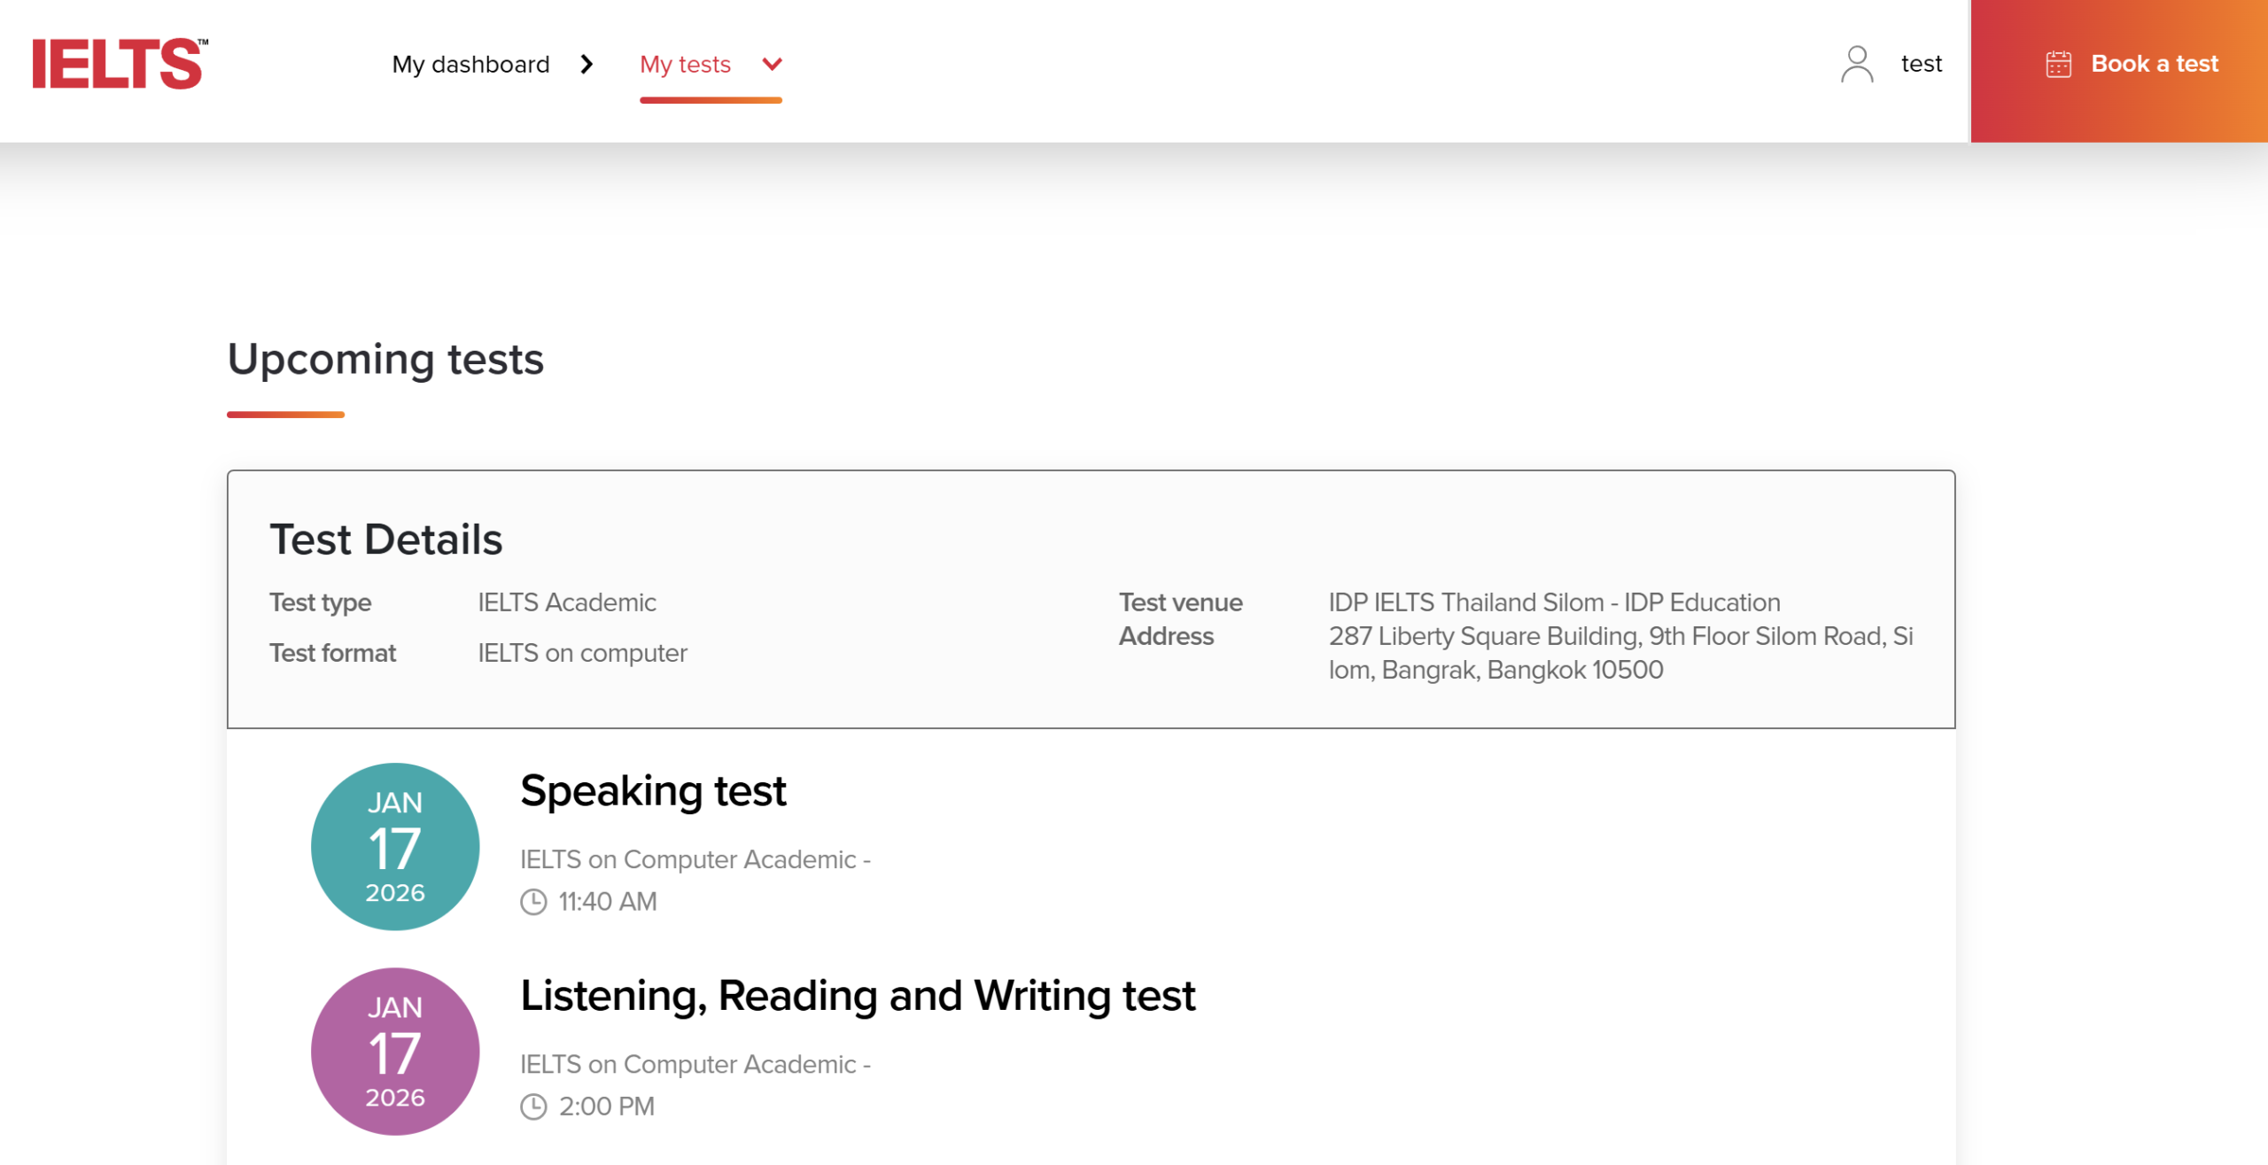
Task: Click the Test Details heading
Action: click(x=385, y=539)
